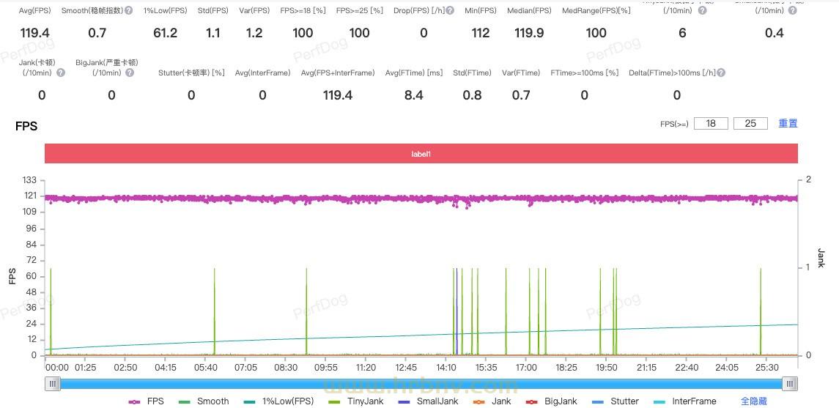Hide the Smooth series in legend
Viewport: 839px width, 408px height.
(204, 401)
